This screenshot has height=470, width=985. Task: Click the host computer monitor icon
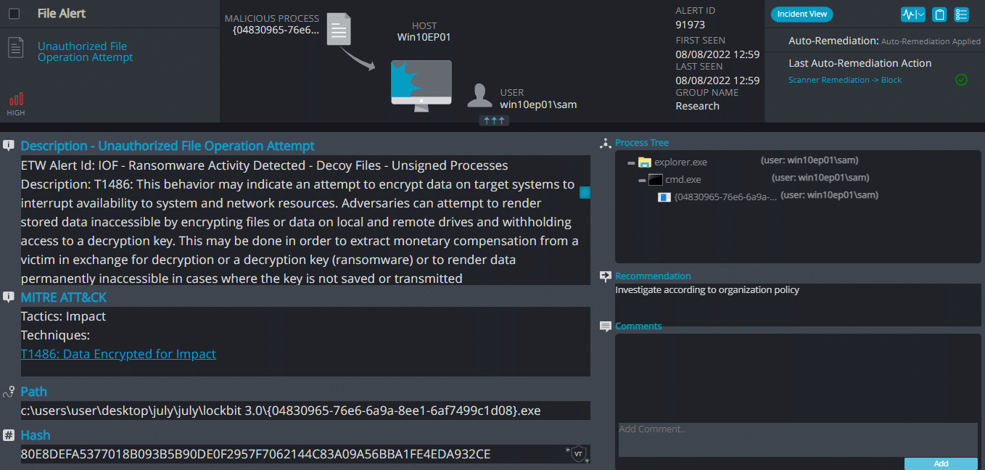421,86
